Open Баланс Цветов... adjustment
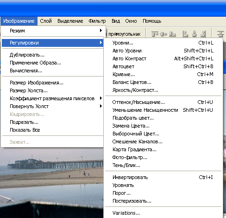Image resolution: width=226 pixels, height=218 pixels. (163, 82)
